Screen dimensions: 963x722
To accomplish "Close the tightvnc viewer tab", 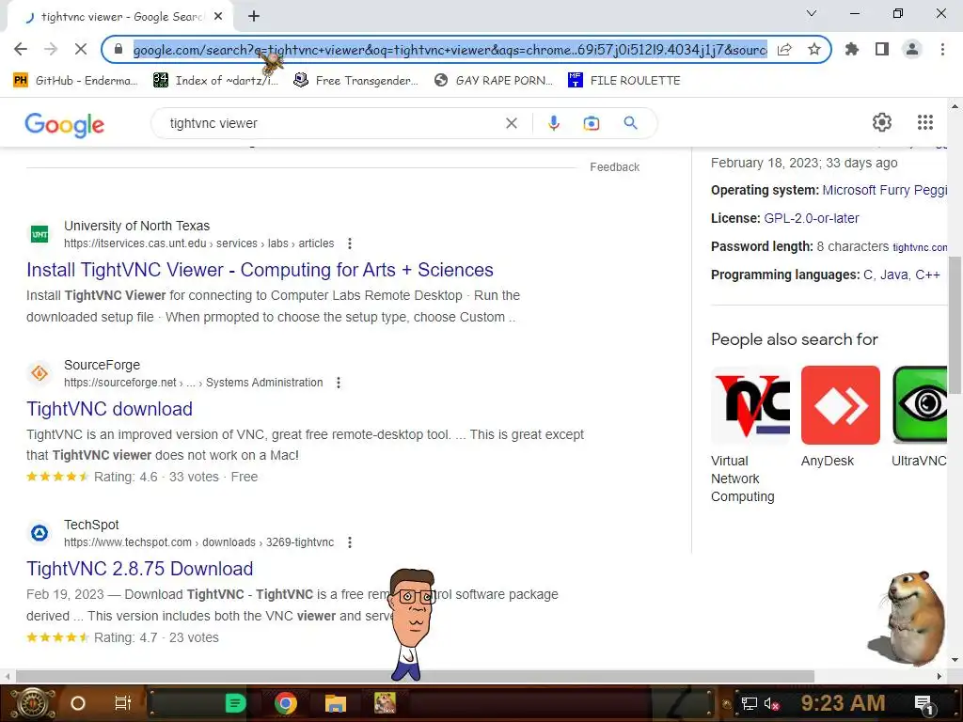I will 218,17.
